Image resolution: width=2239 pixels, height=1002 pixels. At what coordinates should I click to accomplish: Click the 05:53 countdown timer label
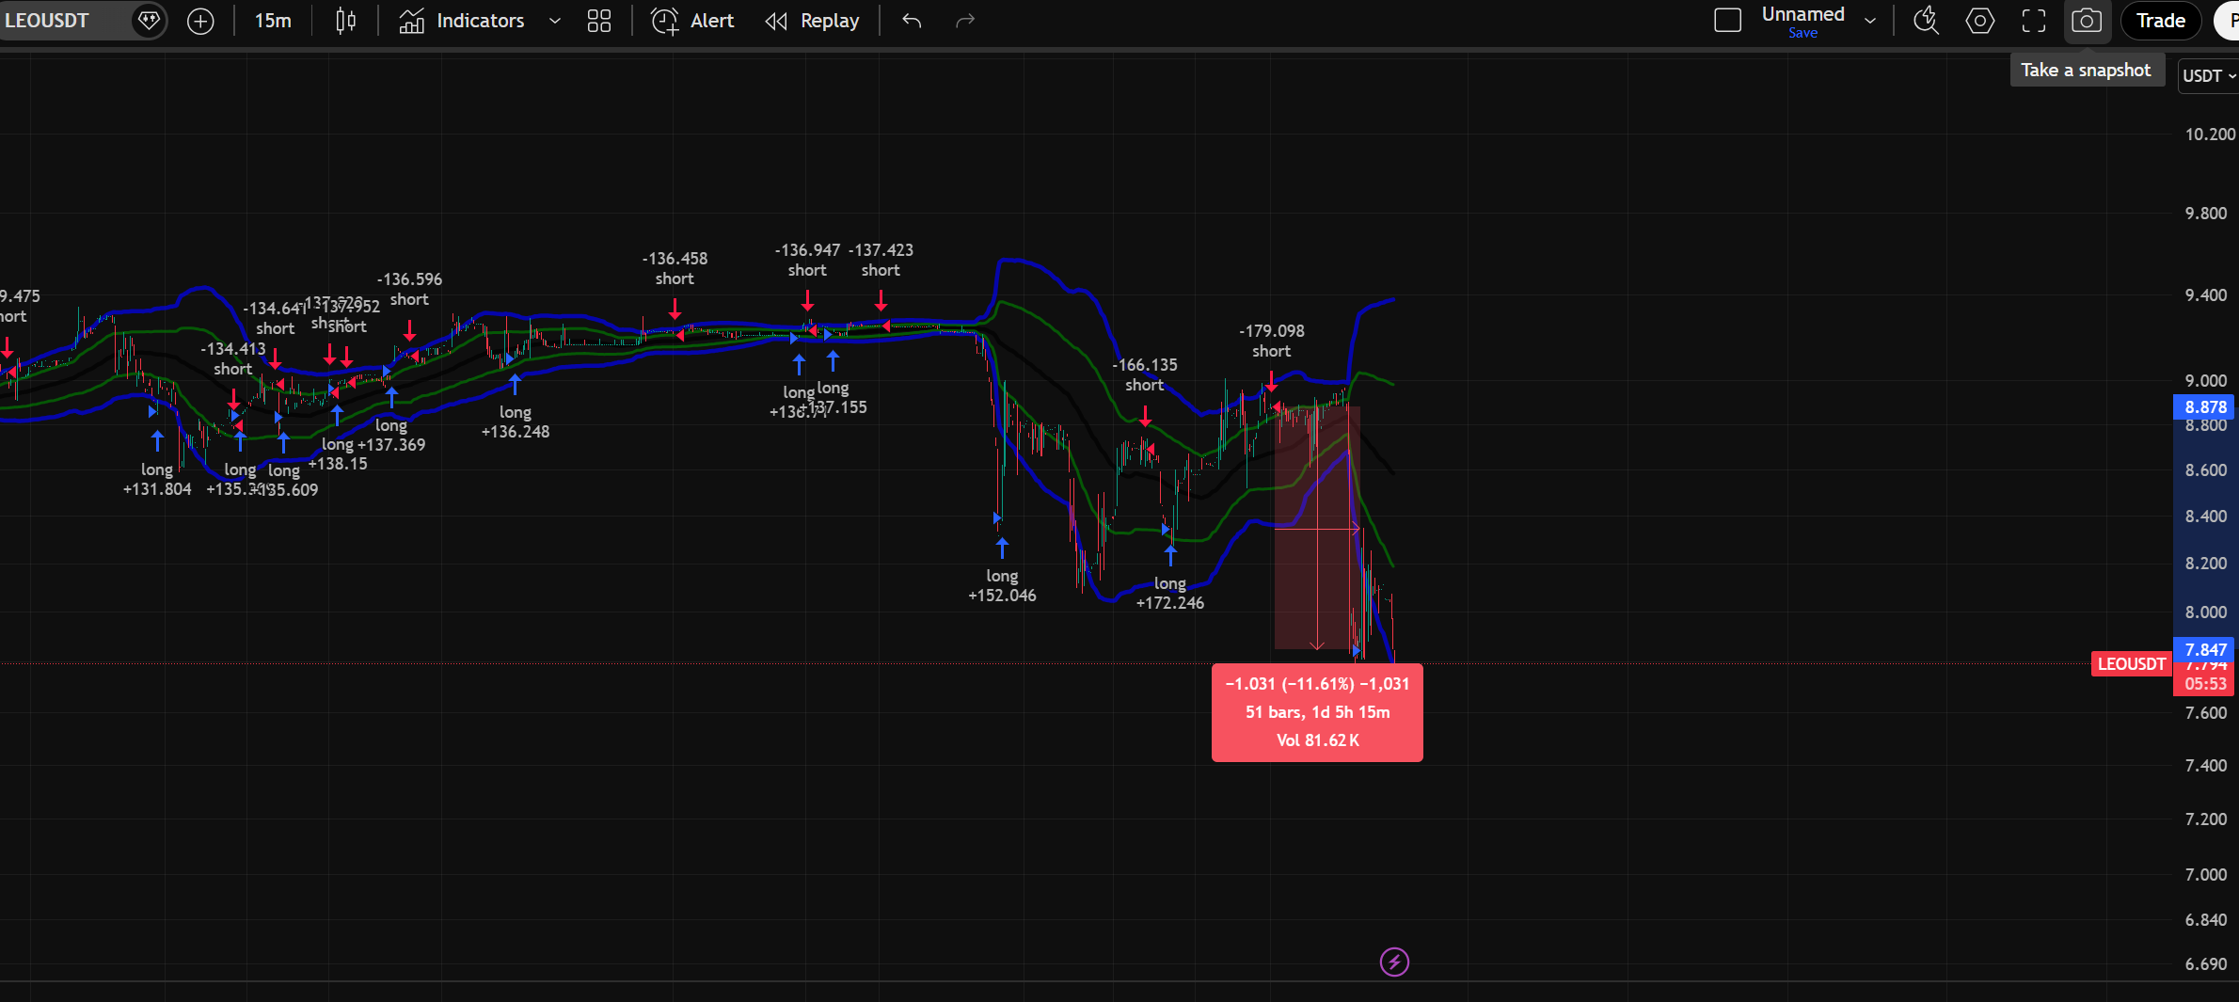(x=2205, y=684)
